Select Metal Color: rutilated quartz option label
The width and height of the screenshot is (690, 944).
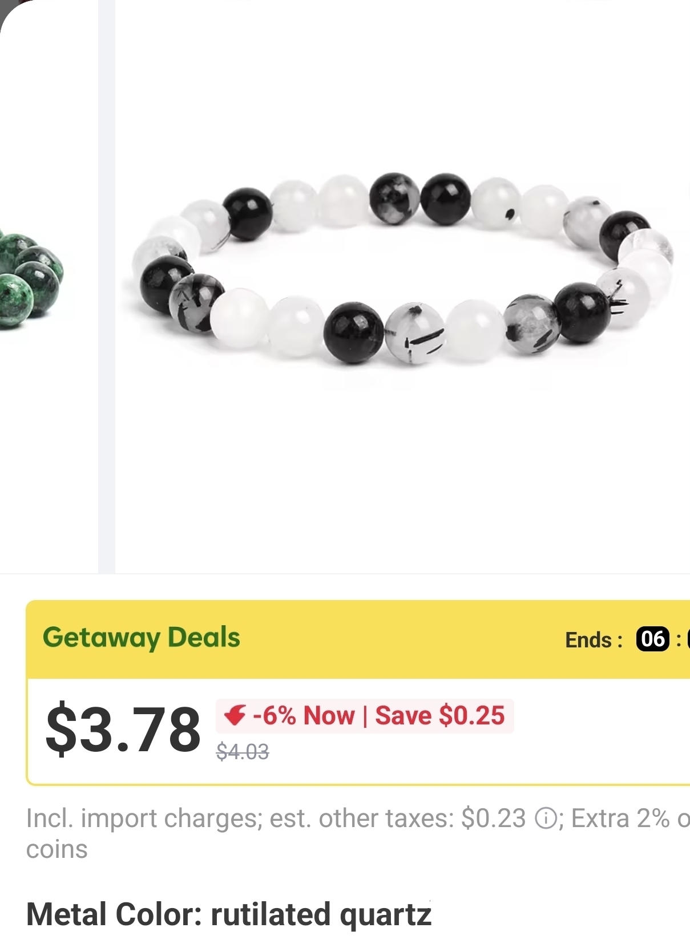click(x=229, y=914)
